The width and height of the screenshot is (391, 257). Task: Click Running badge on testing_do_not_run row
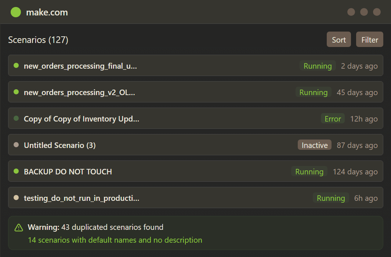point(331,198)
